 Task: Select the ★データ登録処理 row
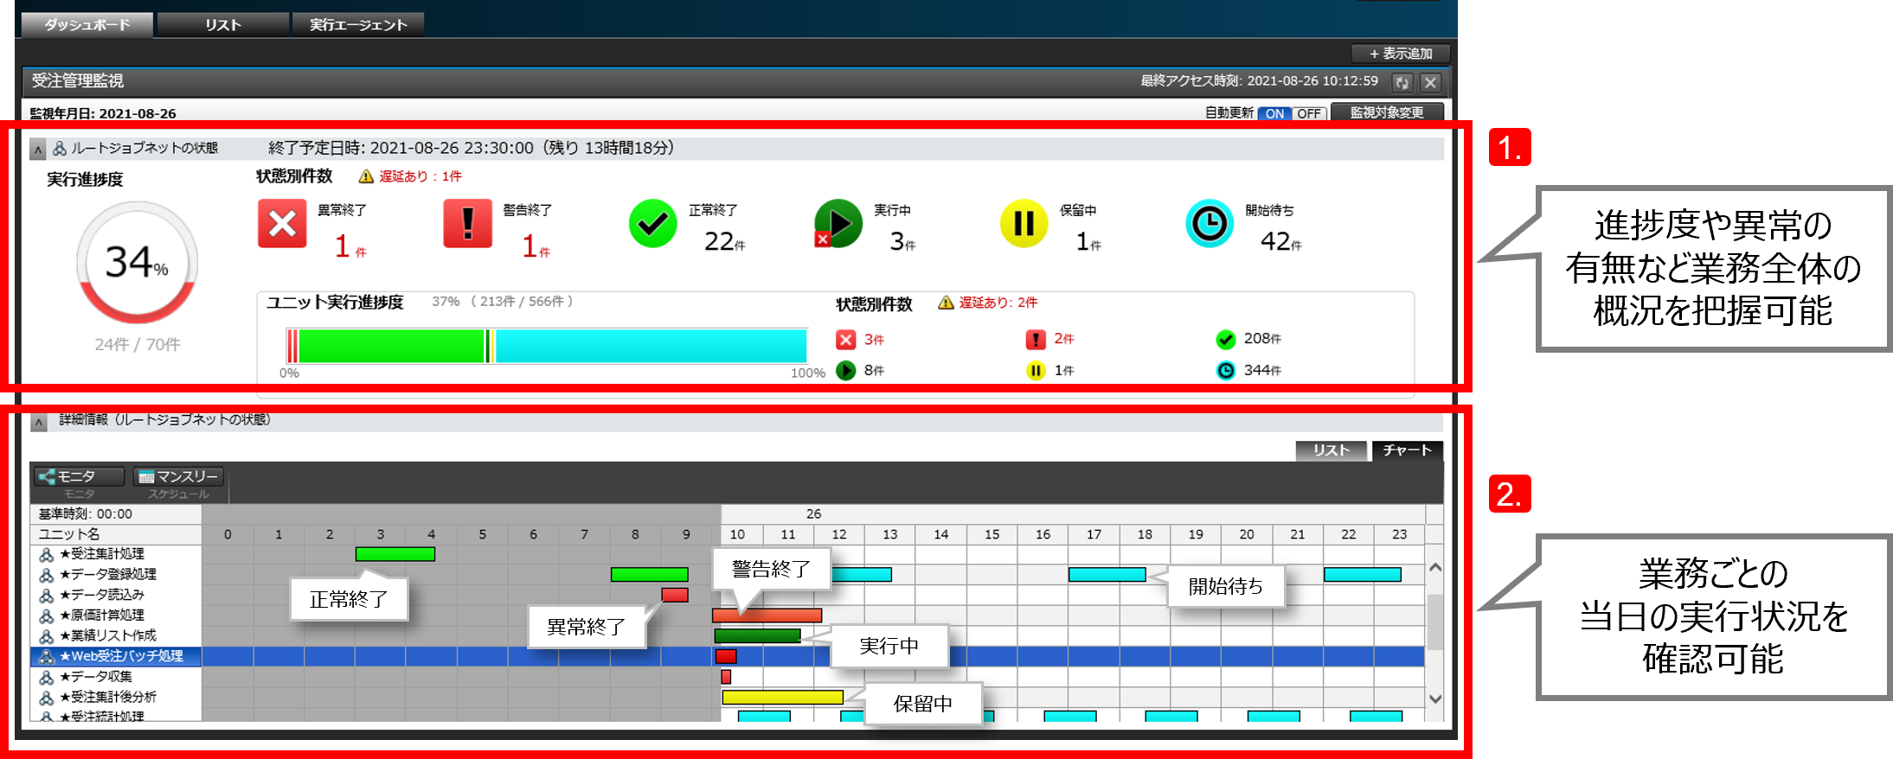116,575
